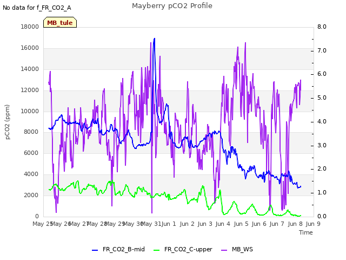This screenshot has width=346, height=260.
Task: Click the 6000 left axis tick
Action: click(x=31, y=153)
